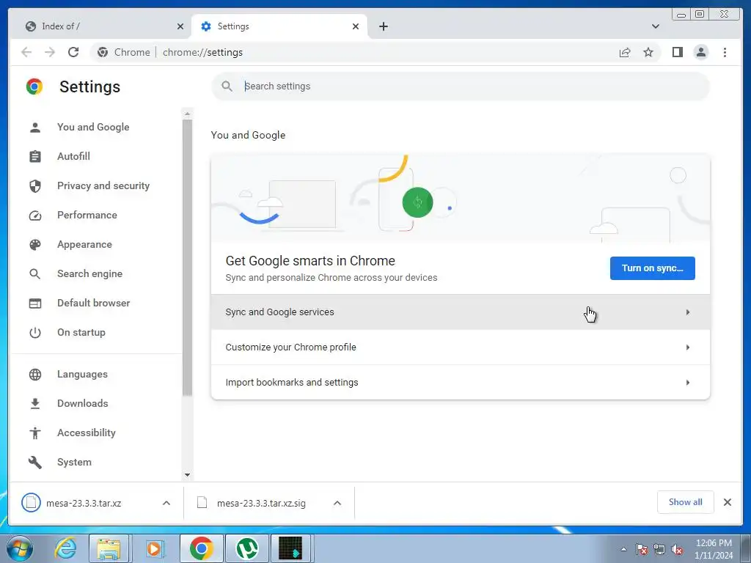Expand options for mesa-23.3.3.tar.xz download
Viewport: 751px width, 563px height.
click(166, 503)
